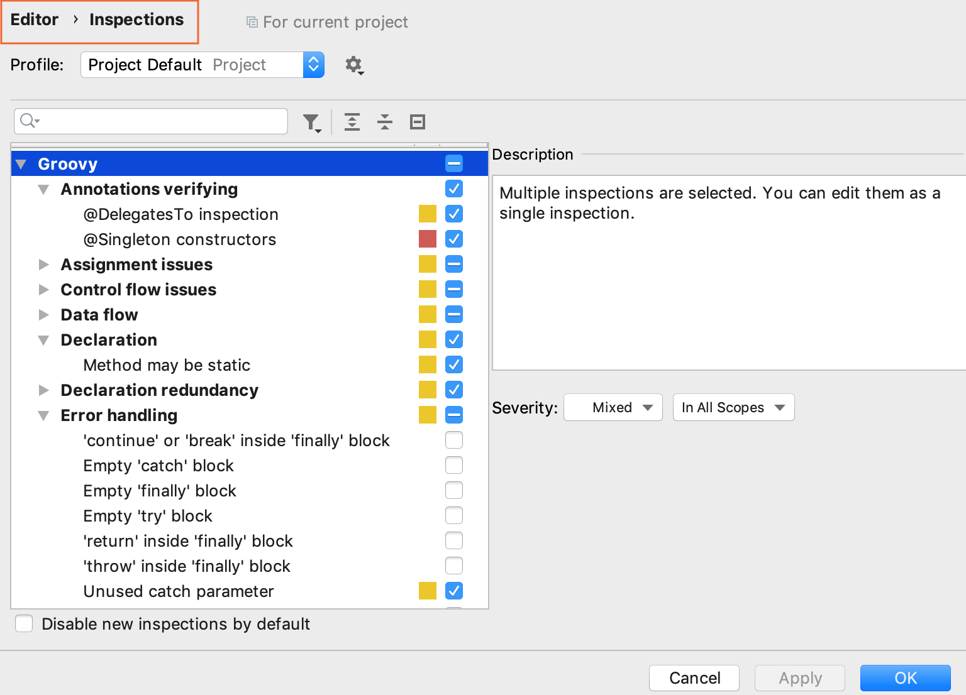Image resolution: width=966 pixels, height=695 pixels.
Task: Check Disable new inspections by default
Action: click(x=23, y=623)
